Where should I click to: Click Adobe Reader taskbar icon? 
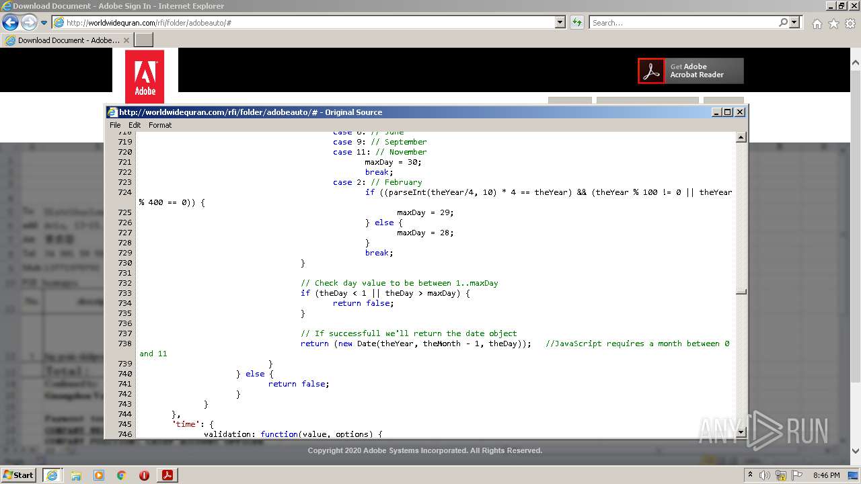[167, 475]
